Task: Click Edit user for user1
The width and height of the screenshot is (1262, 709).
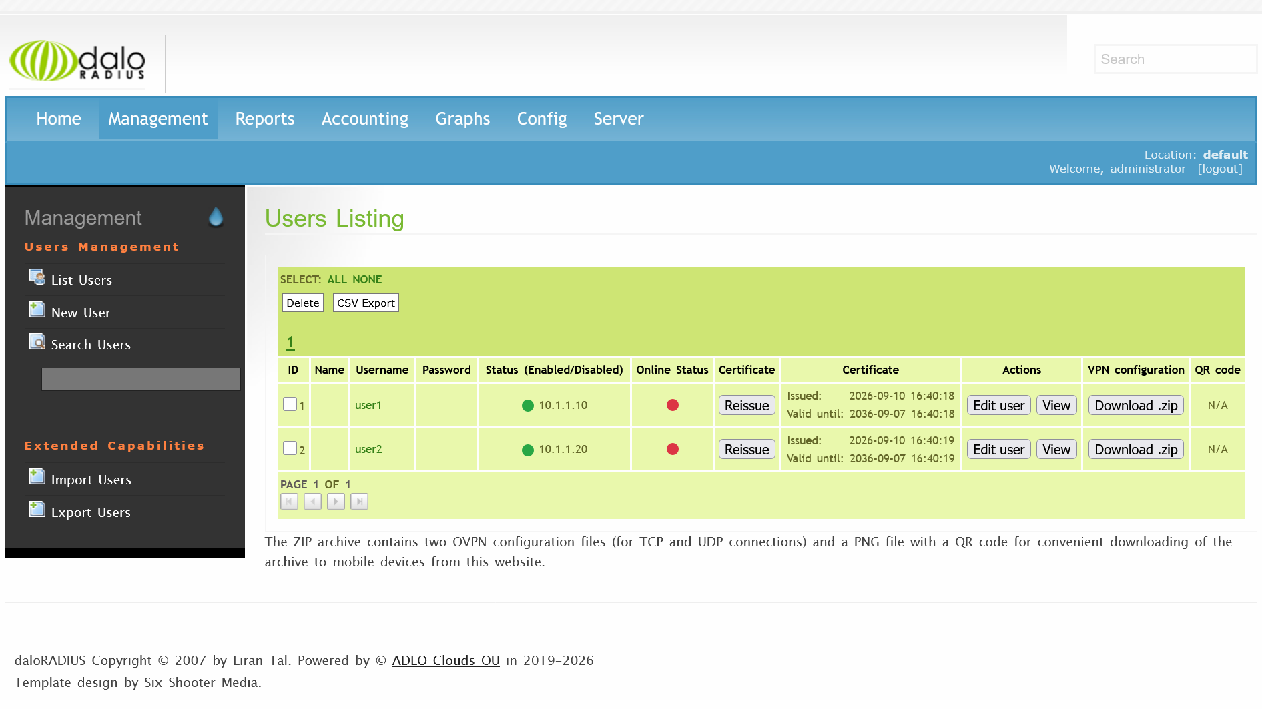Action: coord(998,406)
